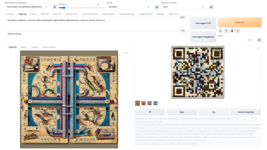Show extra networks with the red card icon
This screenshot has height=150, width=267.
click(232, 31)
